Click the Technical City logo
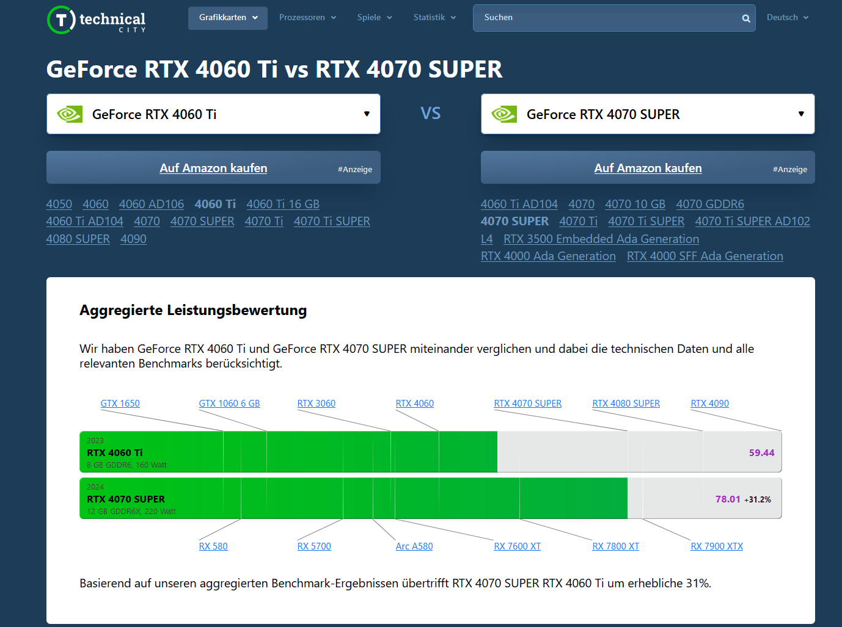Screen dimensions: 842x627 point(97,20)
